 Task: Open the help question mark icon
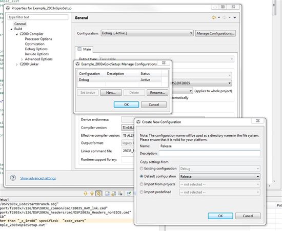[13, 178]
